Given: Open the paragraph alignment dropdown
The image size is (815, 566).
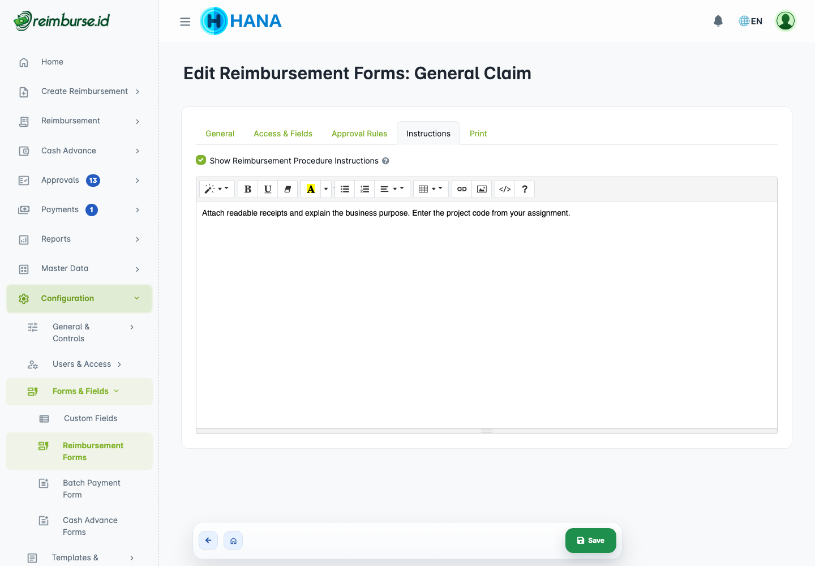Looking at the screenshot, I should (x=392, y=189).
